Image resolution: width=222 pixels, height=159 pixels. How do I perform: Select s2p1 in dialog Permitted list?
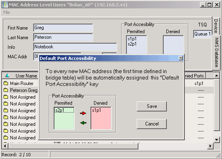[64, 110]
